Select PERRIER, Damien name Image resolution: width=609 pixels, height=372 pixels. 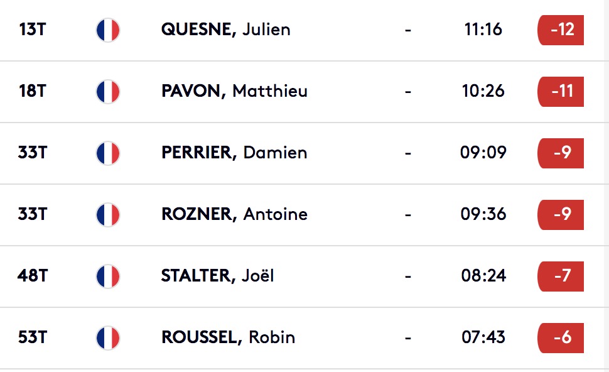[234, 152]
